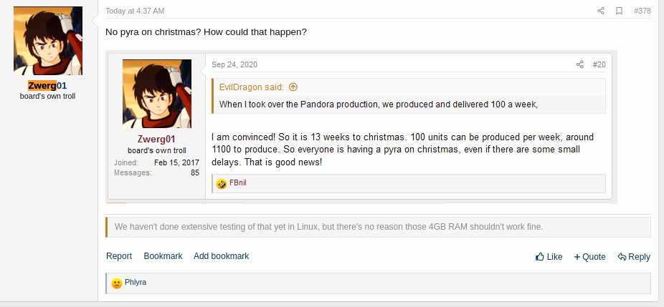This screenshot has height=307, width=664.
Task: Click the Bookmark link under the post
Action: tap(163, 256)
